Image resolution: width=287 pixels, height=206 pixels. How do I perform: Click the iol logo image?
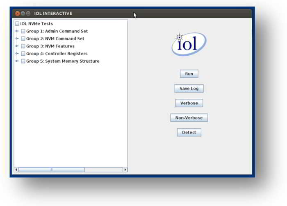pos(189,44)
